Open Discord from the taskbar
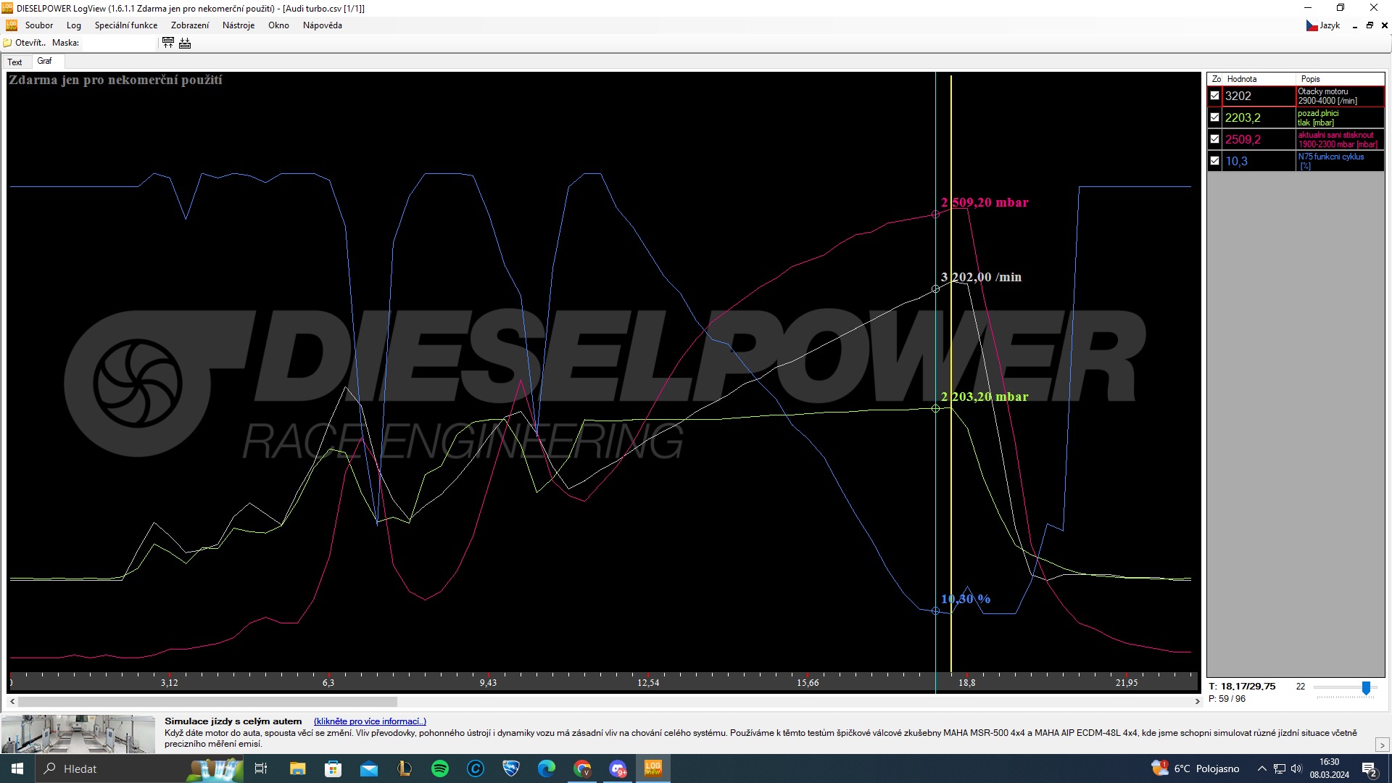 (618, 768)
